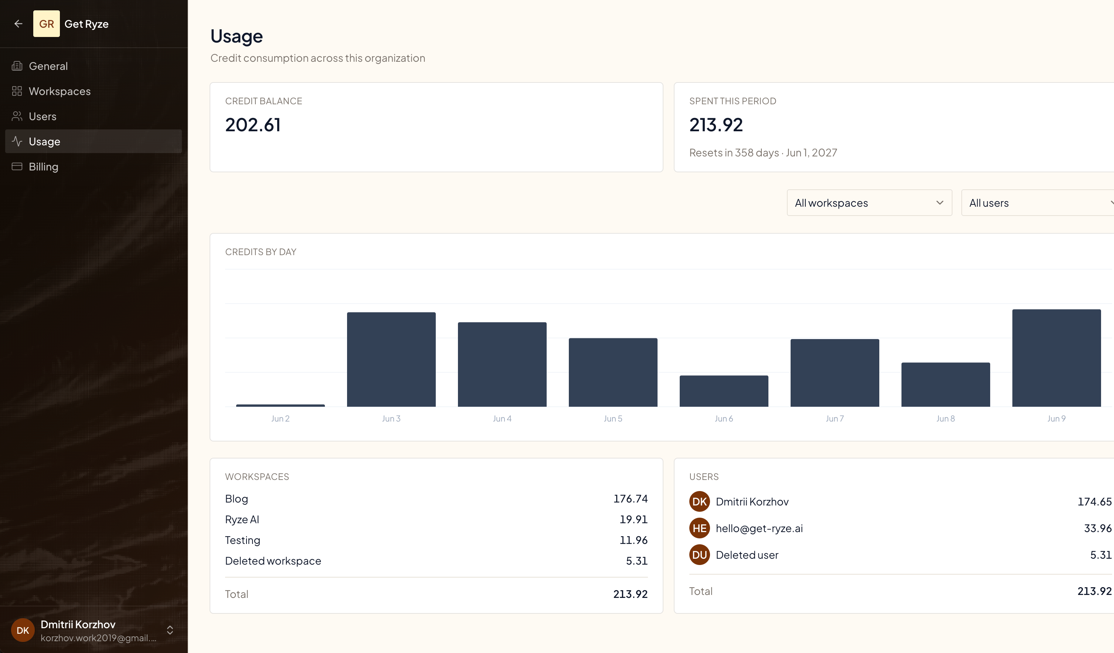Screen dimensions: 1114x653
Task: Click the 174.65 user credit value
Action: coord(1094,502)
